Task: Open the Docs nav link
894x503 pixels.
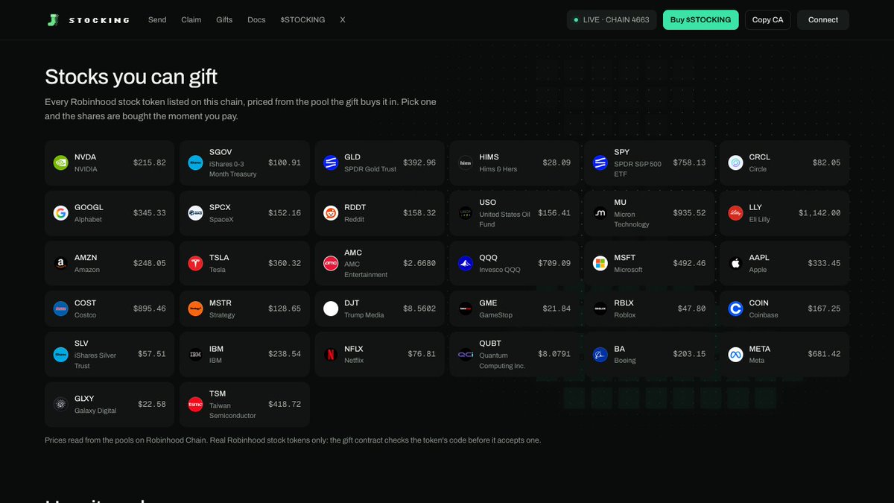Action: click(256, 20)
